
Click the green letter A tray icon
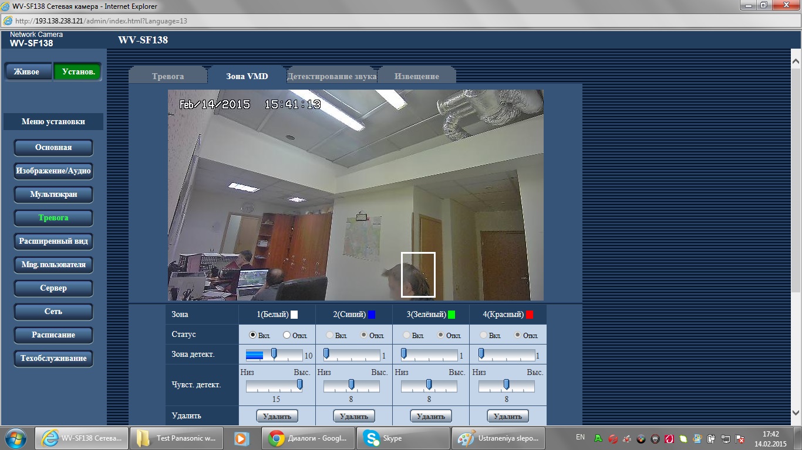pos(598,438)
